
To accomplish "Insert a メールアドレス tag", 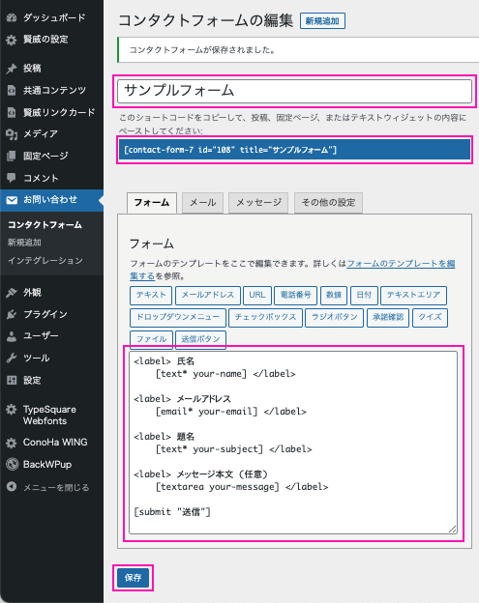I will coord(208,295).
